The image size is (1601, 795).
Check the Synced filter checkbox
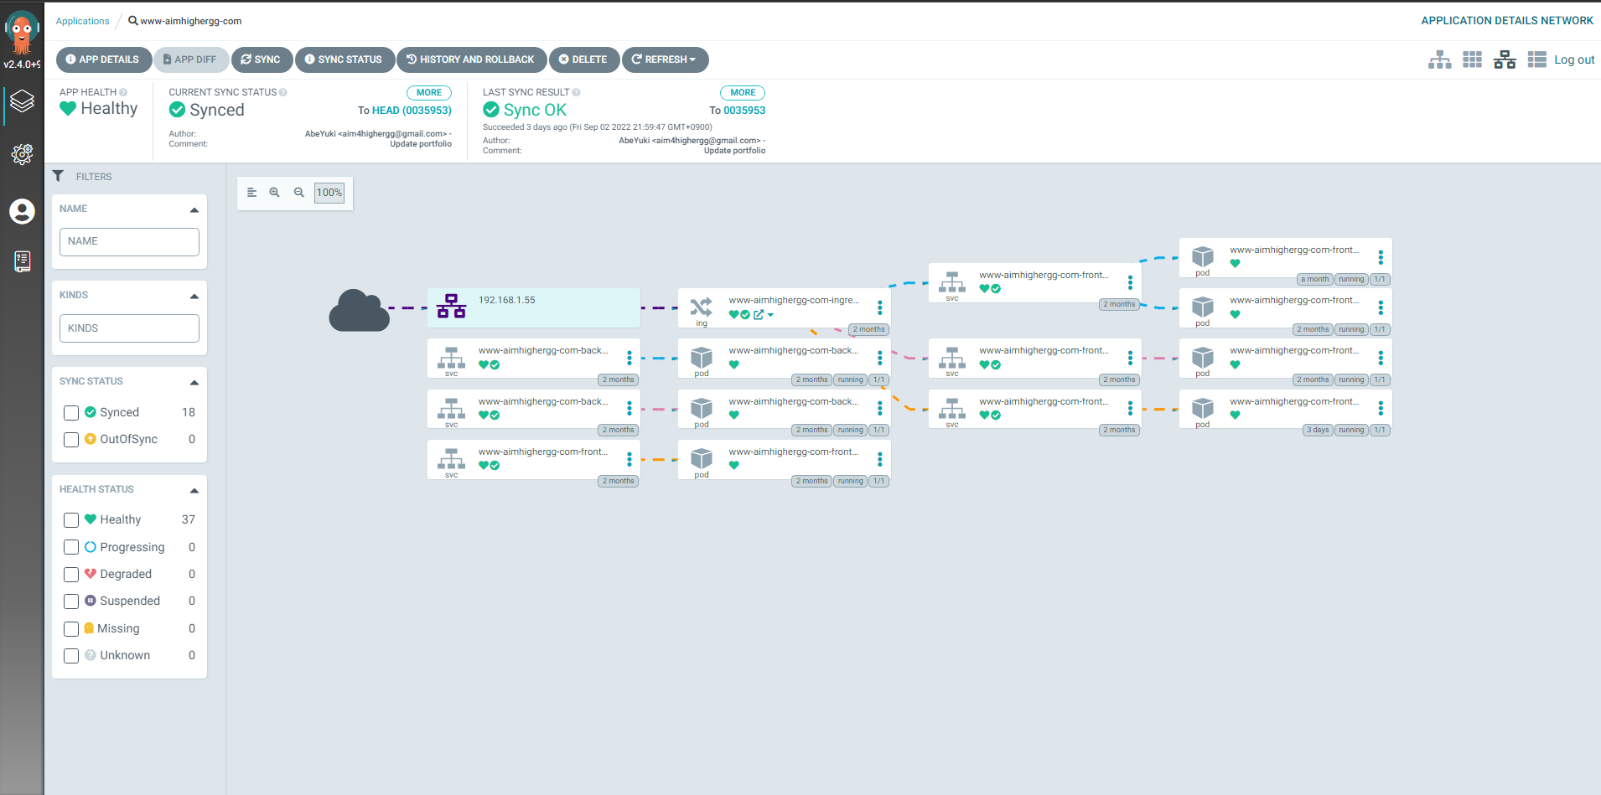click(71, 413)
